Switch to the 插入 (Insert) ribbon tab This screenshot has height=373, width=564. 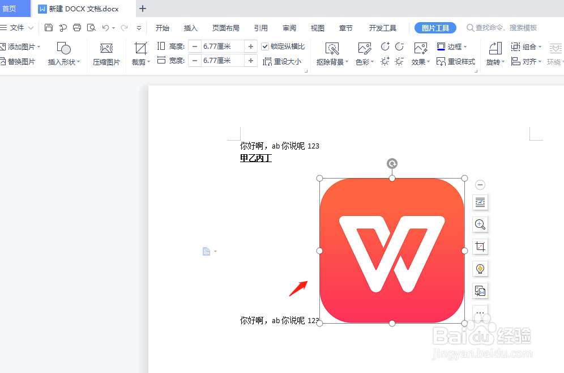tap(190, 27)
